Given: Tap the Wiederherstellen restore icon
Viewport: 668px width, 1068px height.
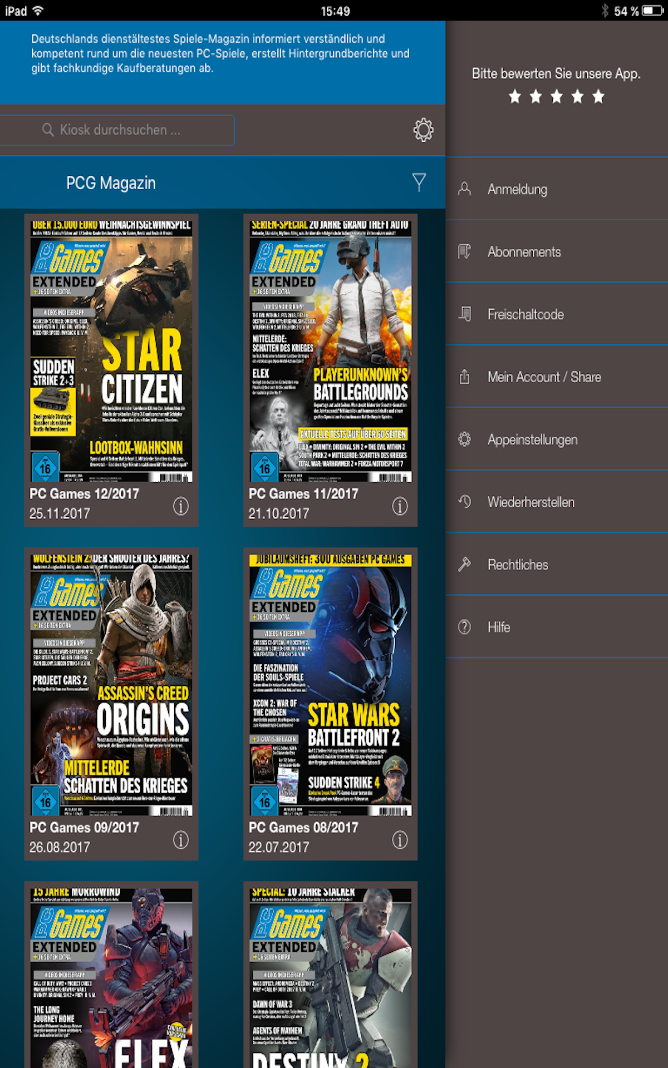Looking at the screenshot, I should point(464,502).
